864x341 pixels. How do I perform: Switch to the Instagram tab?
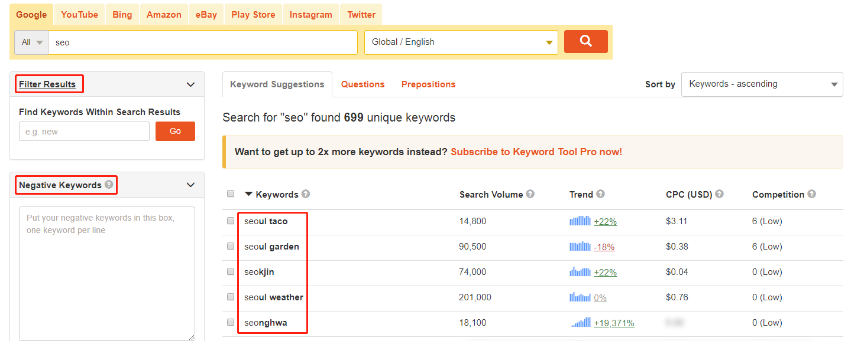pyautogui.click(x=311, y=15)
